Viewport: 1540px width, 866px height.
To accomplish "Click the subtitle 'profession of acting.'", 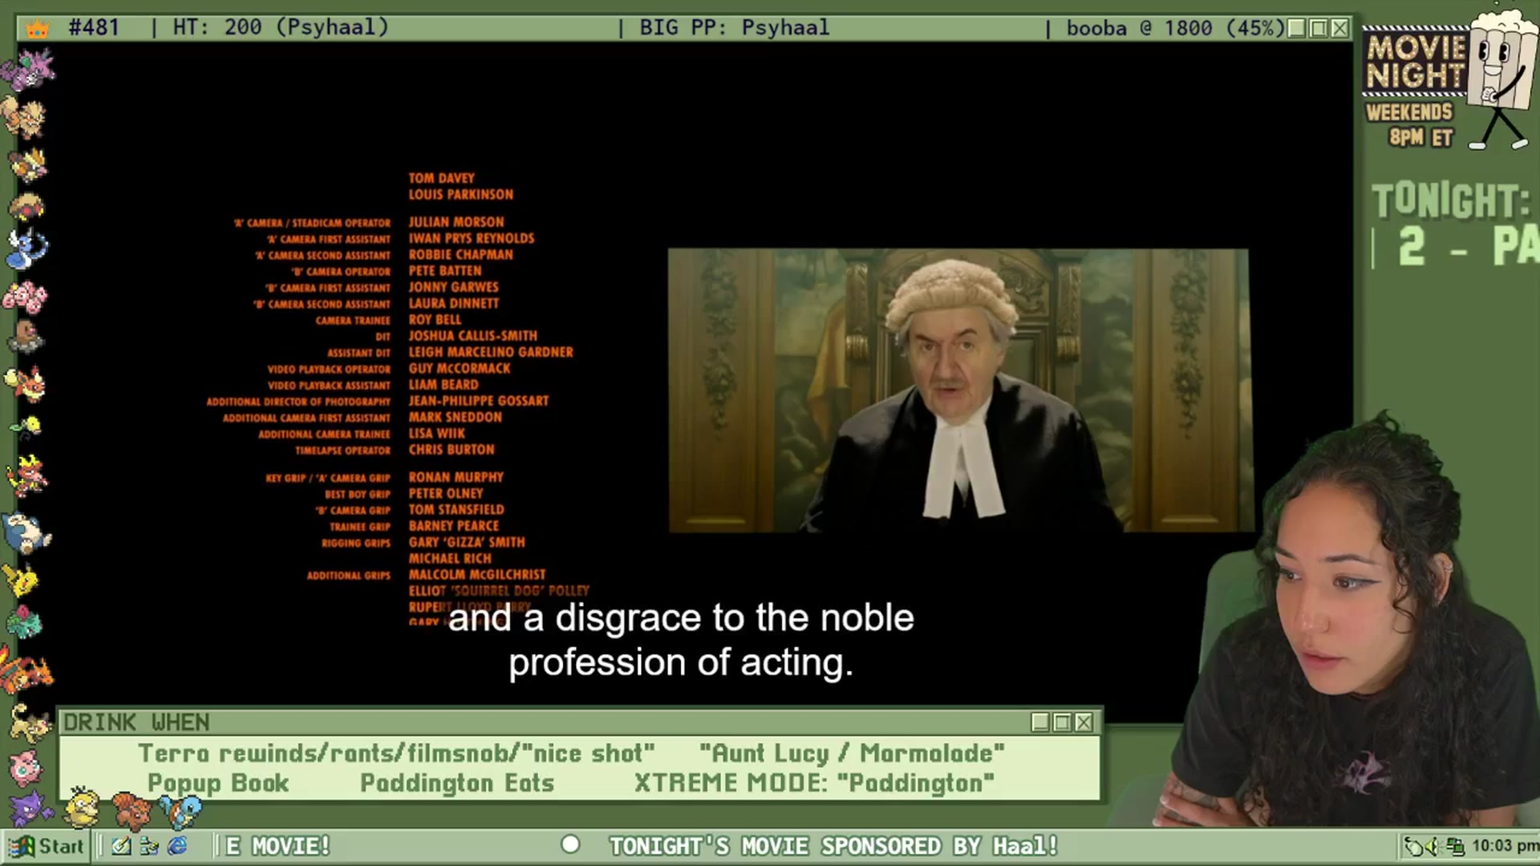I will [681, 663].
